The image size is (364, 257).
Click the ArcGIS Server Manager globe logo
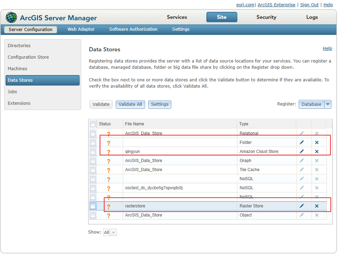pyautogui.click(x=11, y=17)
